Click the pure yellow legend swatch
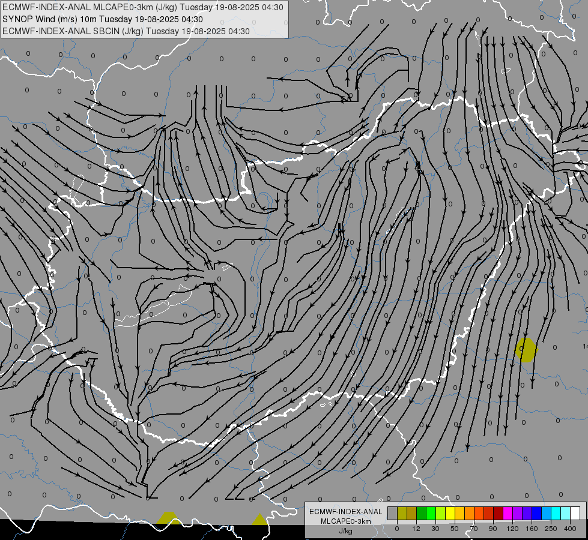The image size is (588, 540). (450, 513)
